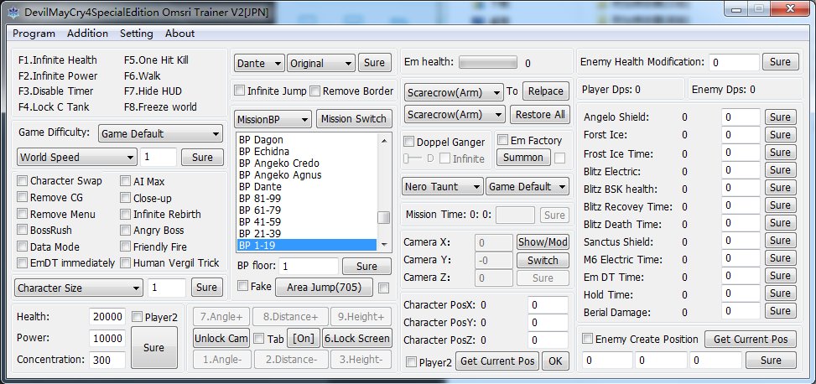Open the MissionBP dropdown

tap(273, 119)
